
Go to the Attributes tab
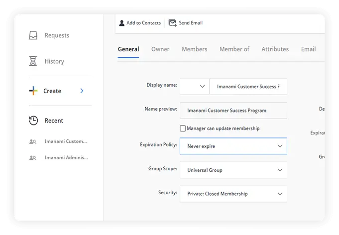[x=275, y=49]
